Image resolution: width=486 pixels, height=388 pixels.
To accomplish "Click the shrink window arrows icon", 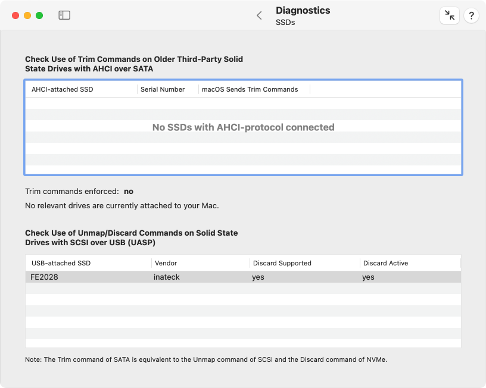I will coord(450,15).
